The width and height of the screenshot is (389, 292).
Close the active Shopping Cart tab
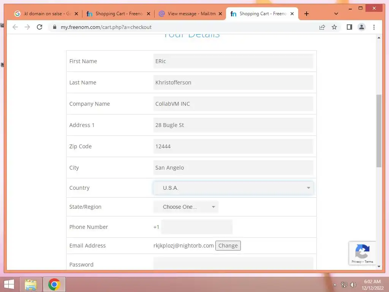pos(292,14)
